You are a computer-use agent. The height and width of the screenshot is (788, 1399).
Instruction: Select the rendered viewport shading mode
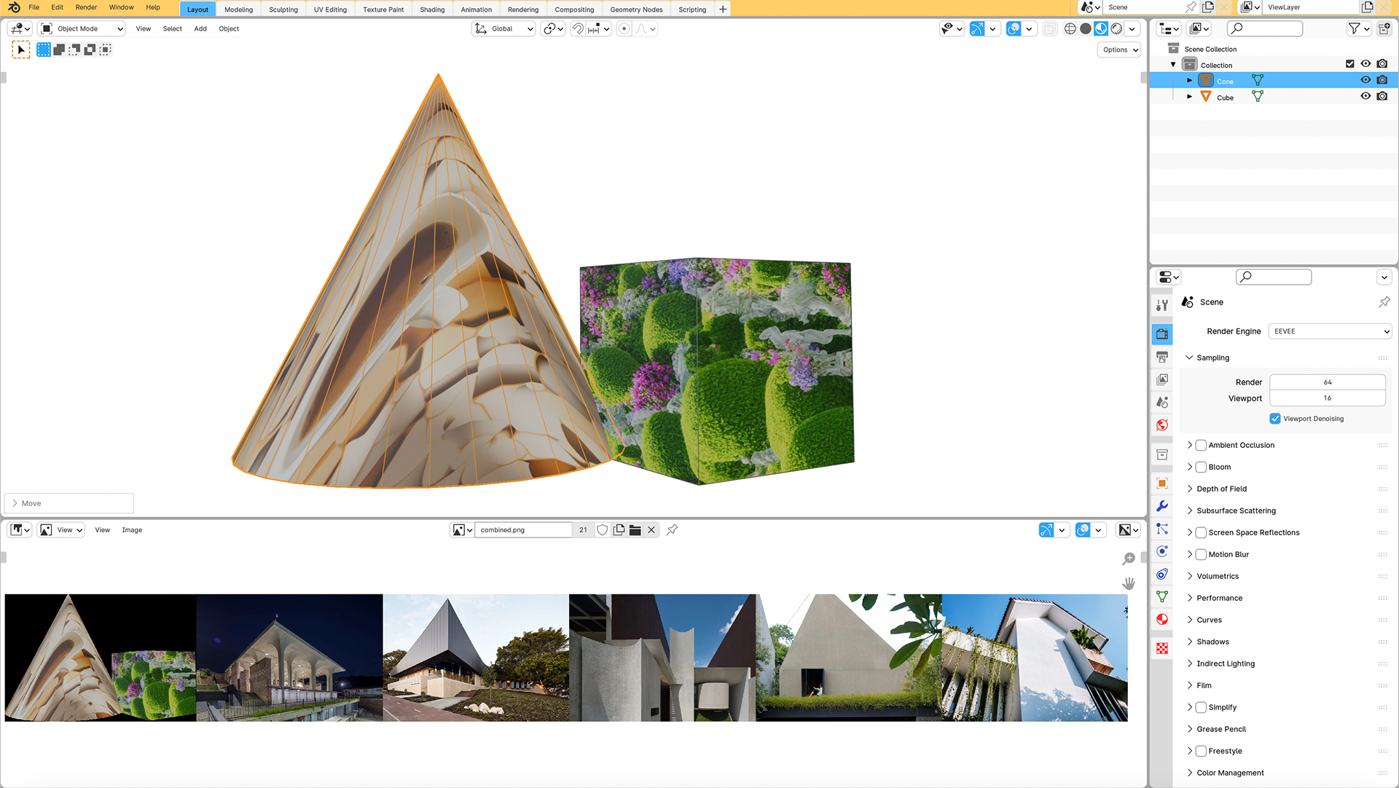(x=1116, y=29)
